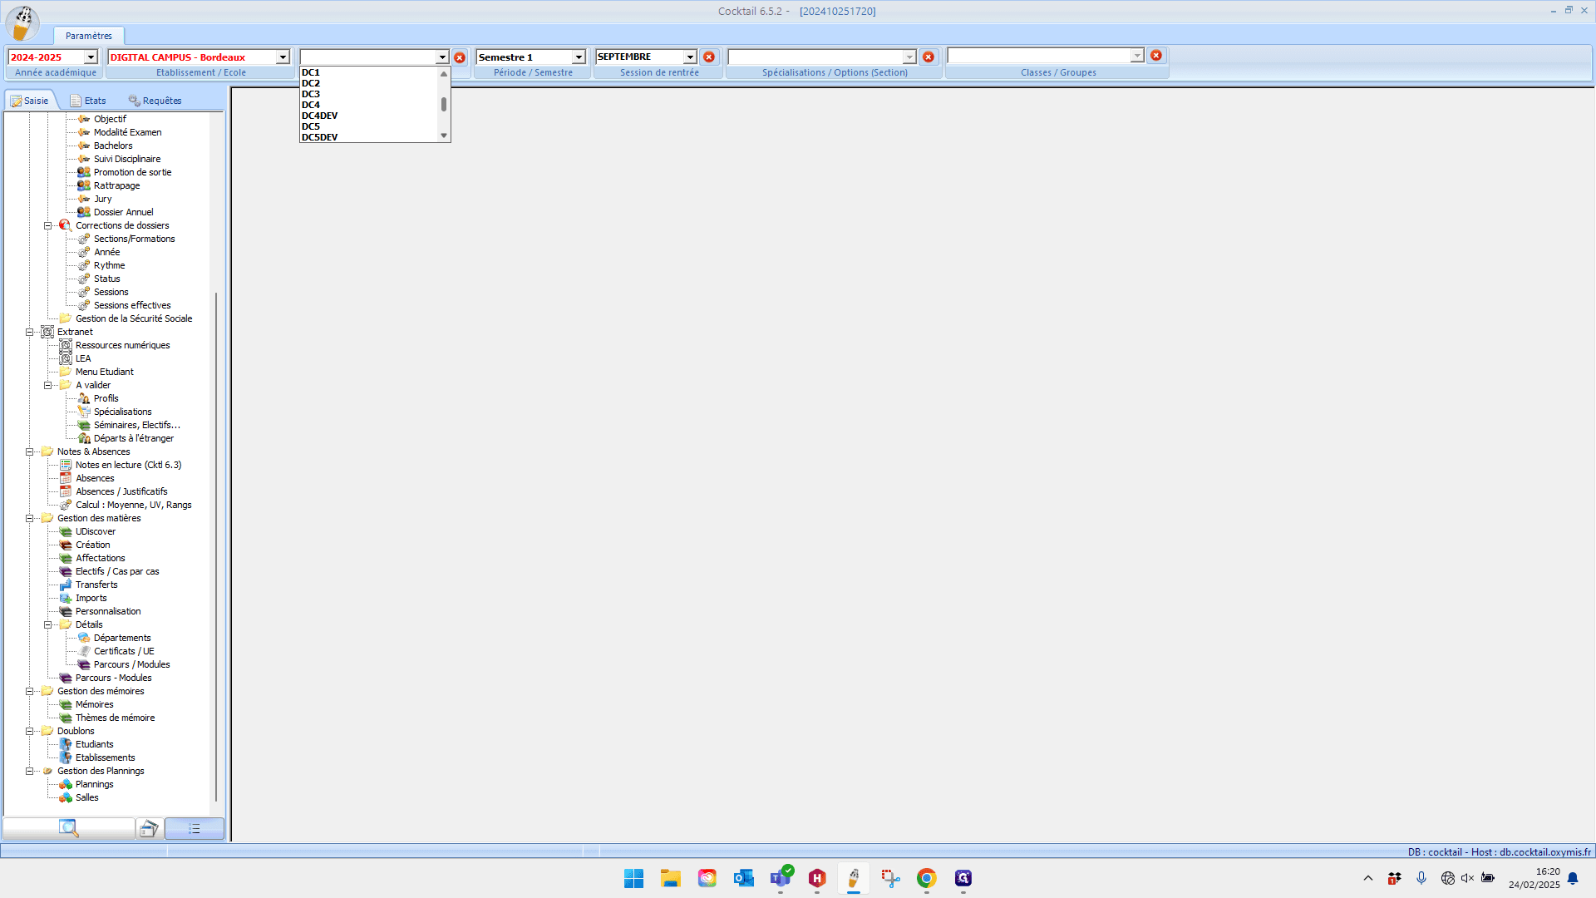Clear the Spécialisations / Options selection

coord(929,57)
